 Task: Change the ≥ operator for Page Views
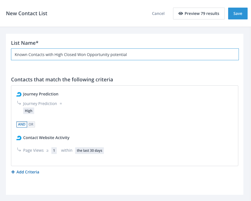pos(47,151)
